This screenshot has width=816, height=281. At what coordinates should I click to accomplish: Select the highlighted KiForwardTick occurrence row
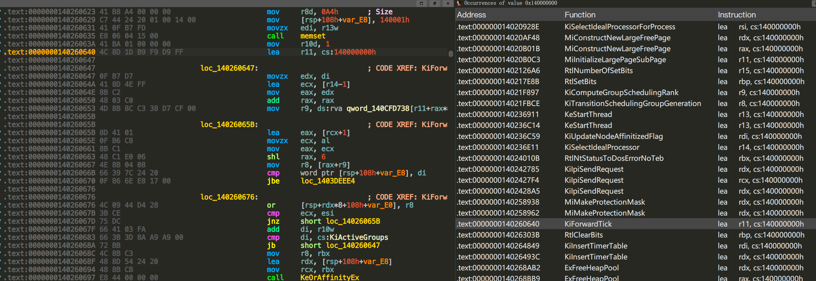pyautogui.click(x=636, y=224)
